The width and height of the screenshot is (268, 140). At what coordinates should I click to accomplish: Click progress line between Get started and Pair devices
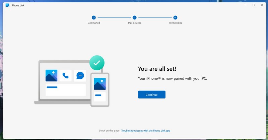(x=114, y=17)
